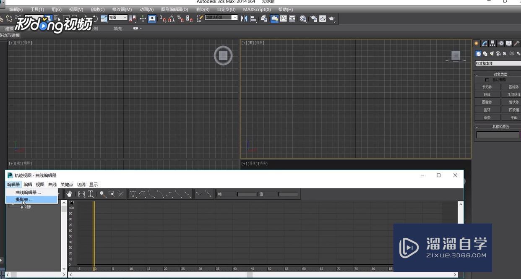
Task: Select the Zoom magnifier tool in Track View
Action: (x=103, y=194)
